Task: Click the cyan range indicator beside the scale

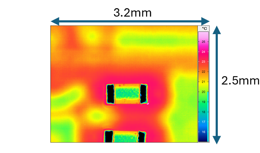Action: 208,116
